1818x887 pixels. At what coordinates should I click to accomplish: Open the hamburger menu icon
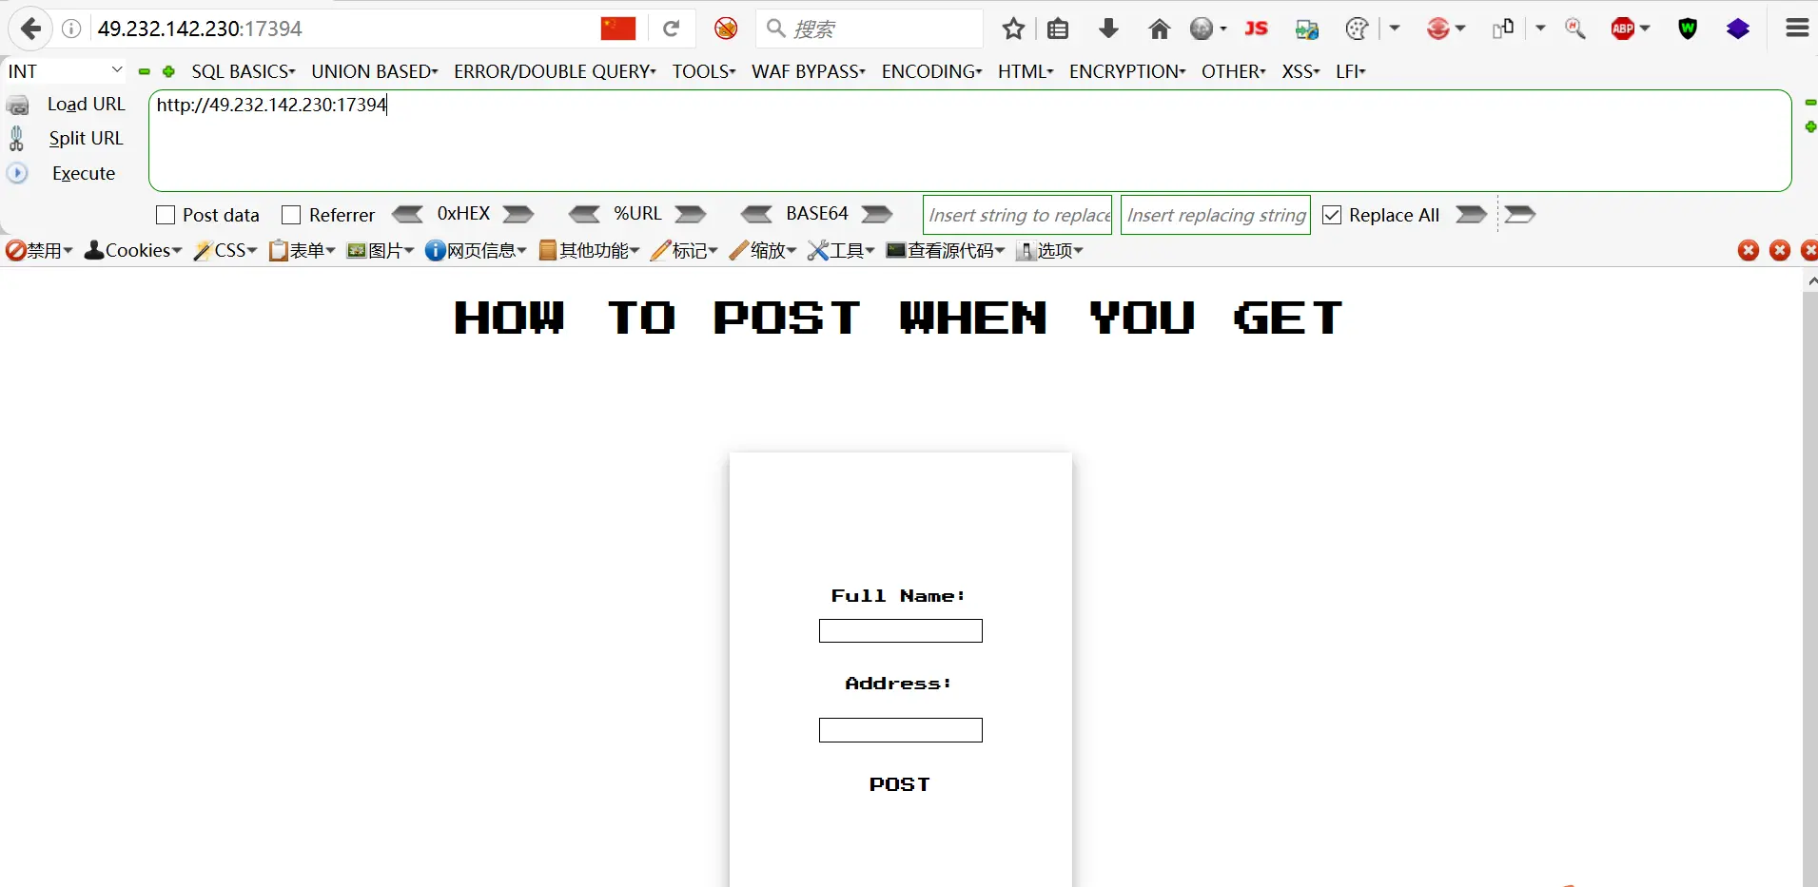1797,29
